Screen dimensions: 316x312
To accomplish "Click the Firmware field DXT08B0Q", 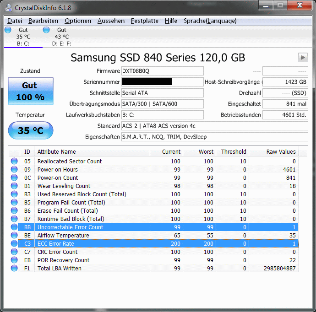I will coord(163,71).
